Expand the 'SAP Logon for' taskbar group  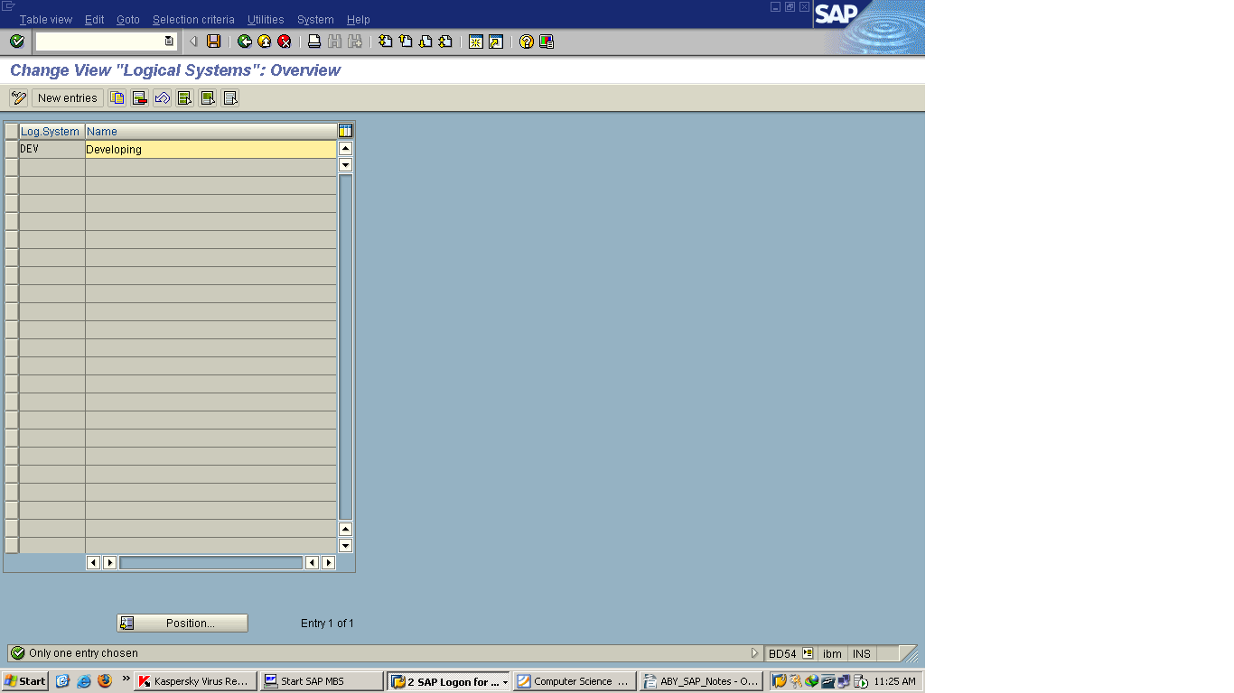448,681
